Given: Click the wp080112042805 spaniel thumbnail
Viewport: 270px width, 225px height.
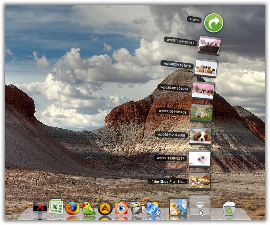Looking at the screenshot, I should pos(201,136).
